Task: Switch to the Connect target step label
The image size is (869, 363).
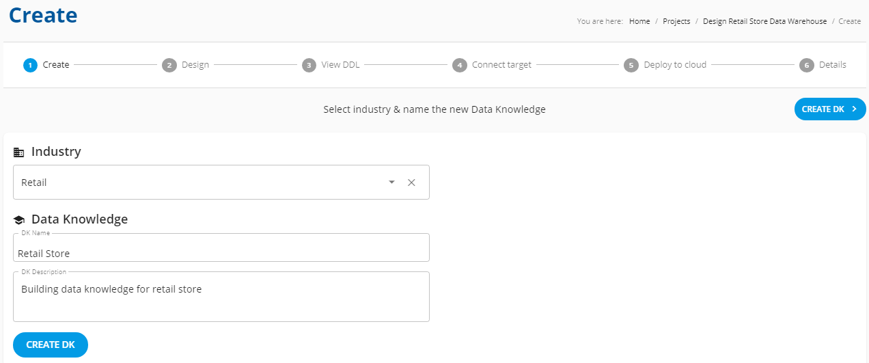Action: coord(501,65)
